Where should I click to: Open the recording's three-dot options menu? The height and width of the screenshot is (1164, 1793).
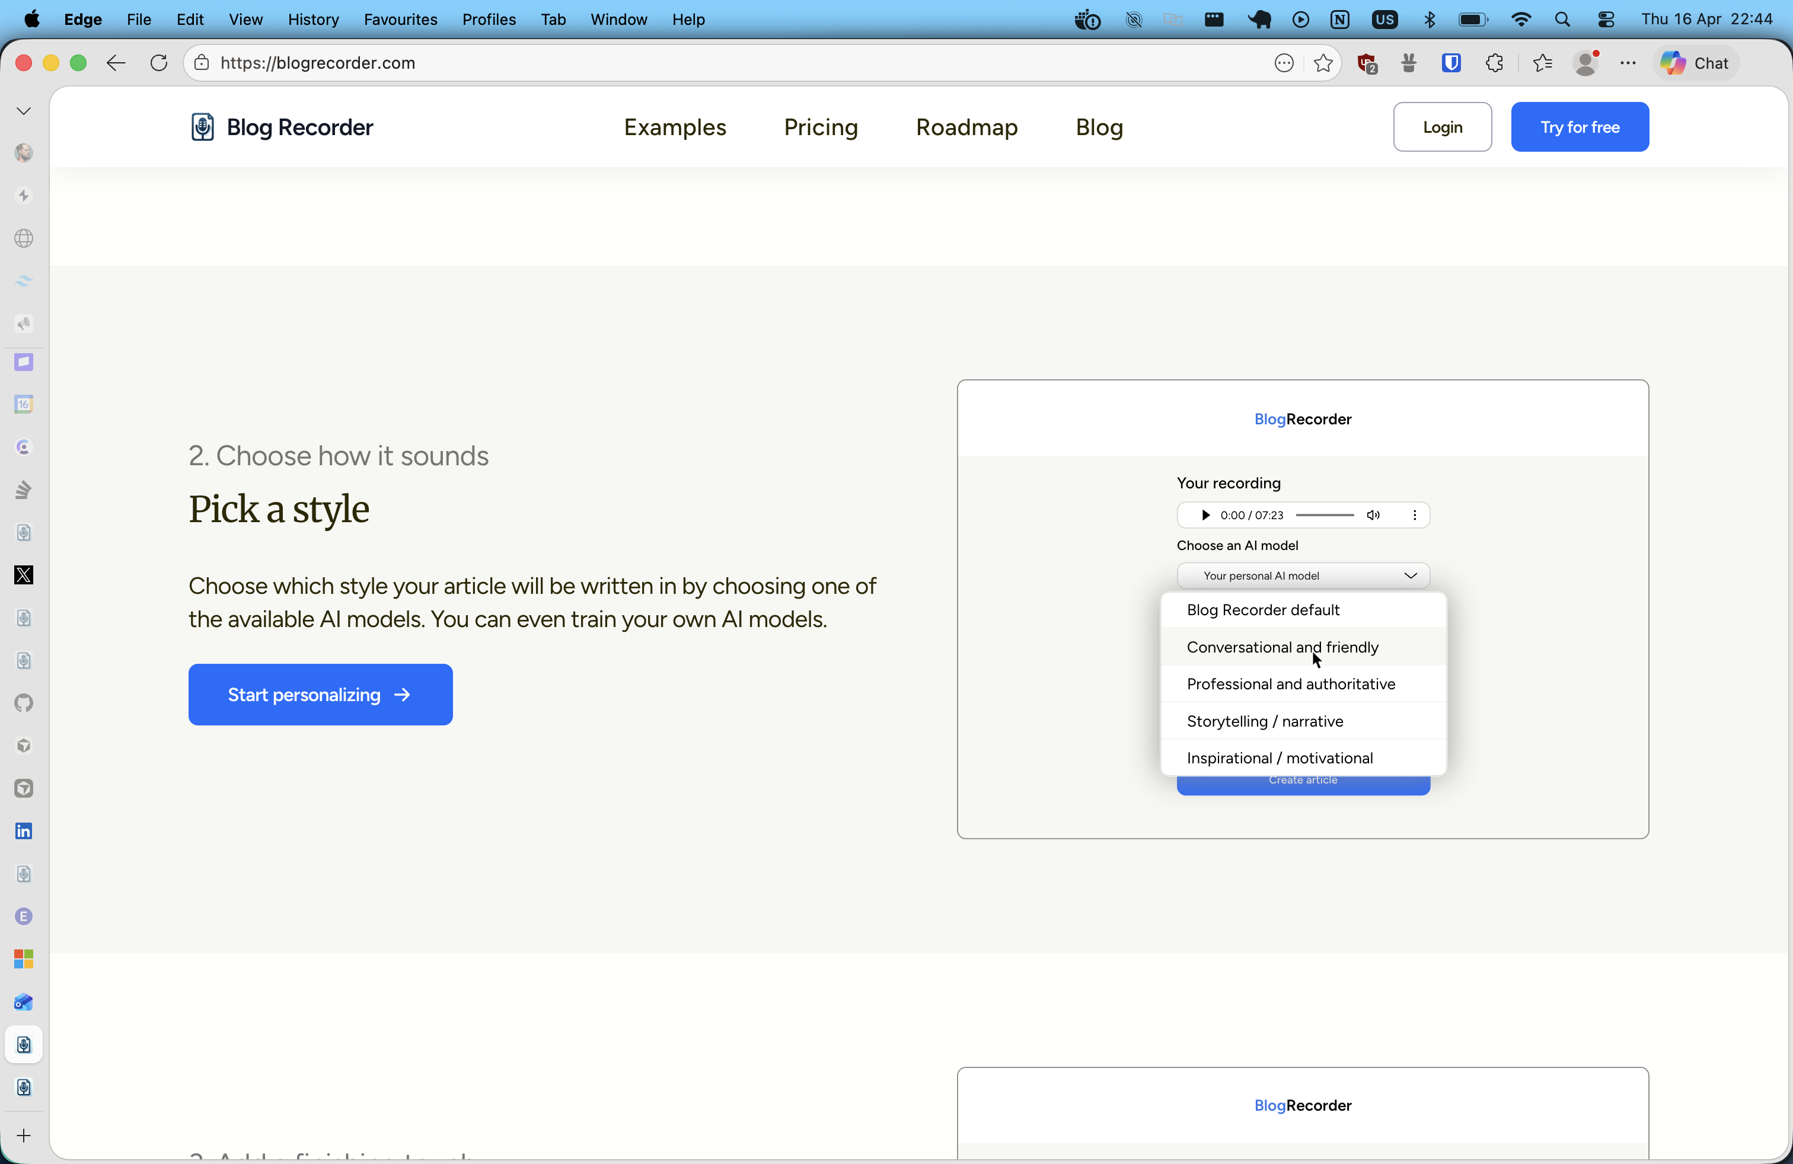pyautogui.click(x=1415, y=515)
